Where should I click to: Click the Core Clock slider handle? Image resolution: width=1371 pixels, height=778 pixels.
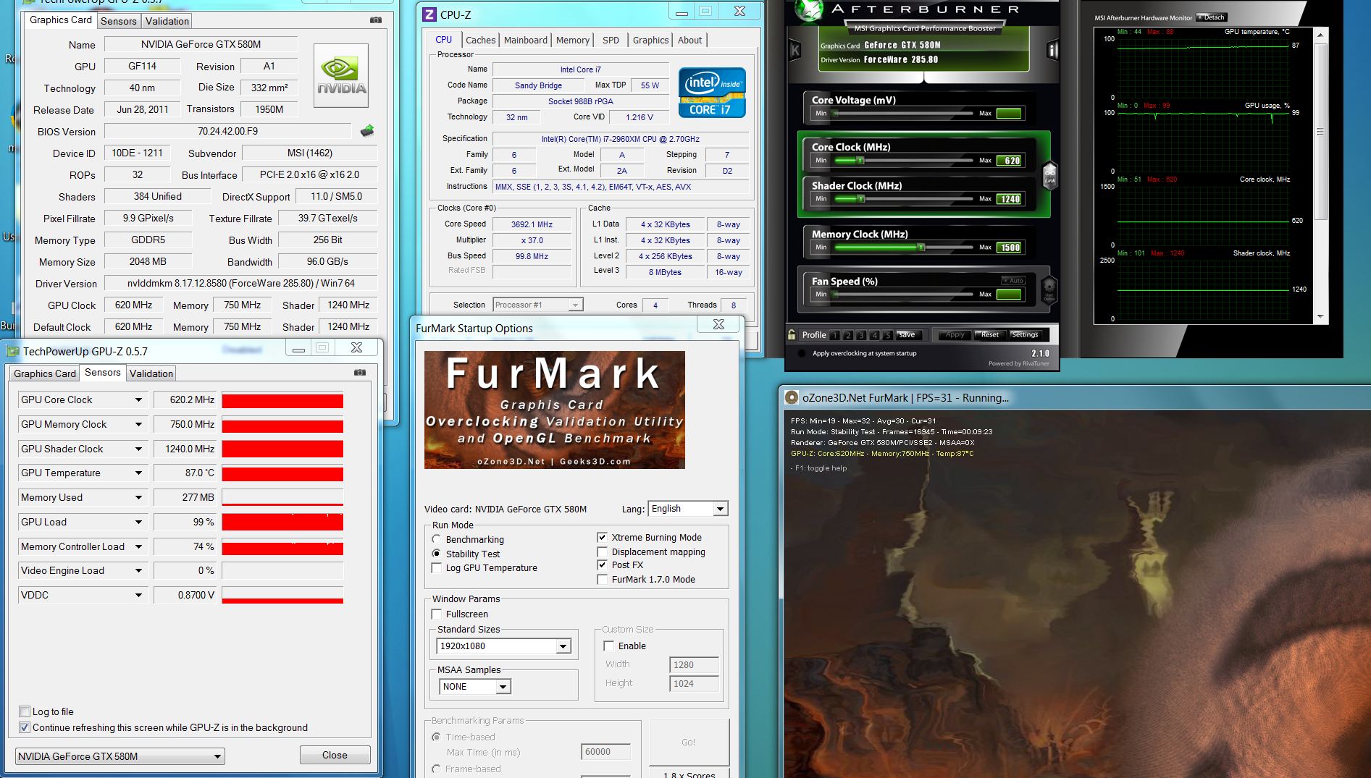click(x=860, y=160)
